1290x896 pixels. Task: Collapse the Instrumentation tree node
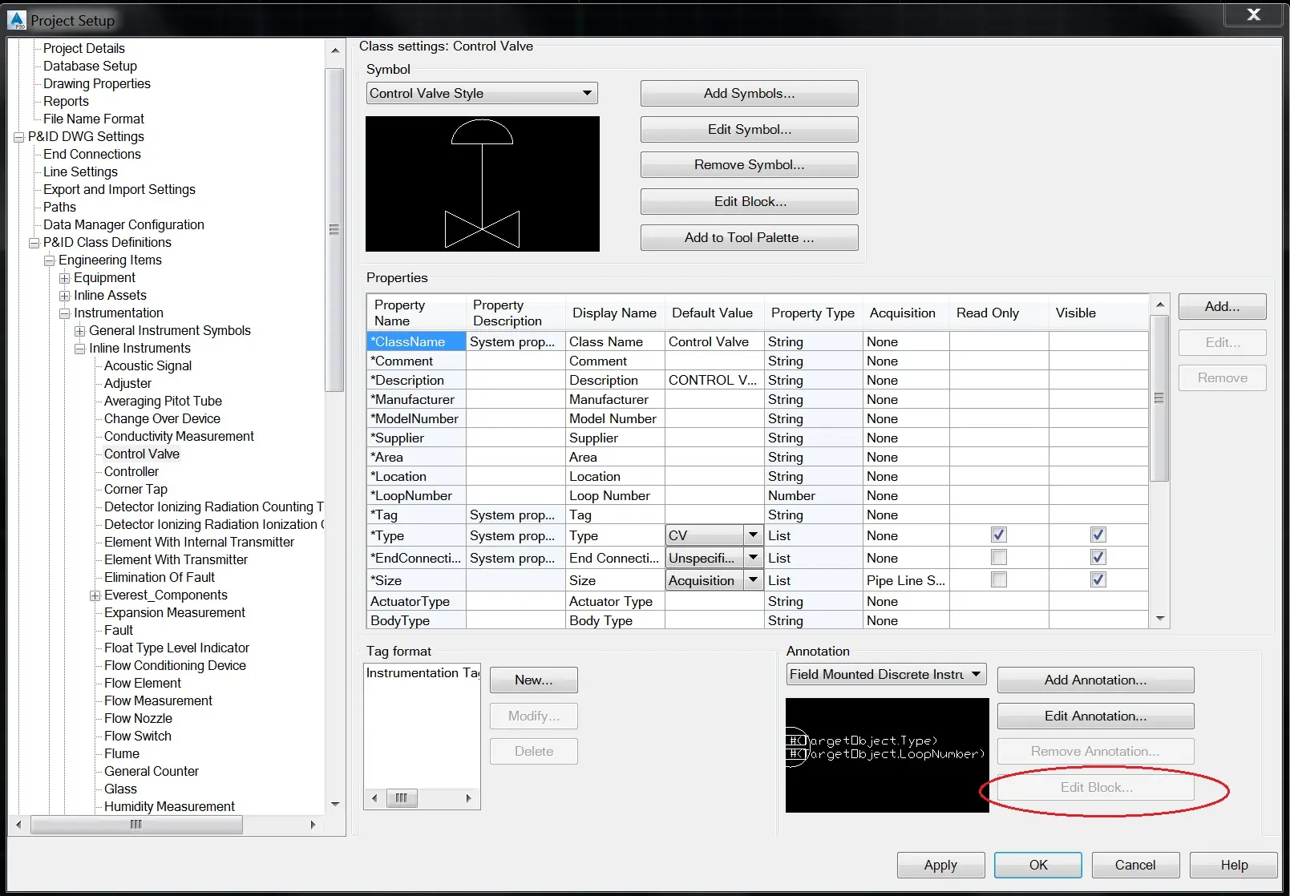(64, 313)
